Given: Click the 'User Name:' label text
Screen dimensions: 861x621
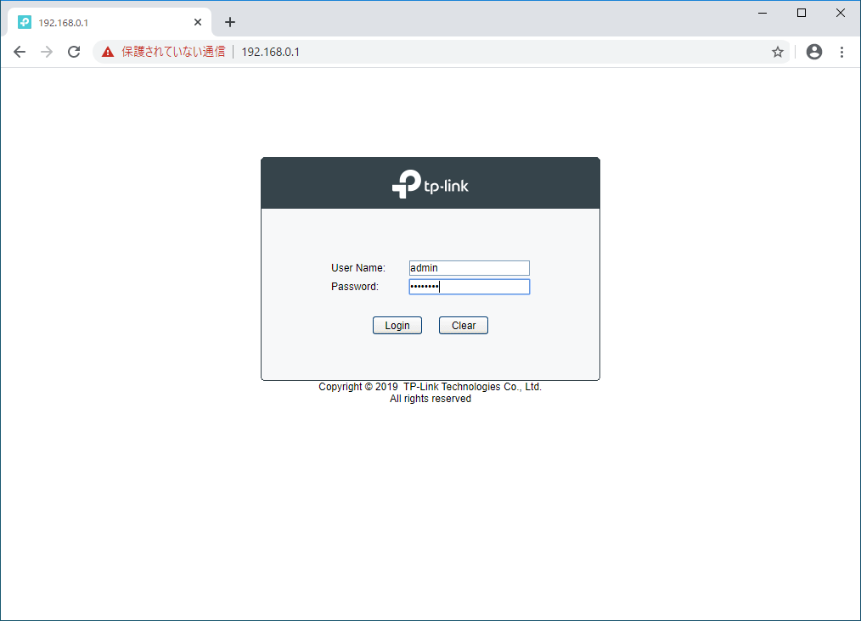Looking at the screenshot, I should pyautogui.click(x=358, y=268).
